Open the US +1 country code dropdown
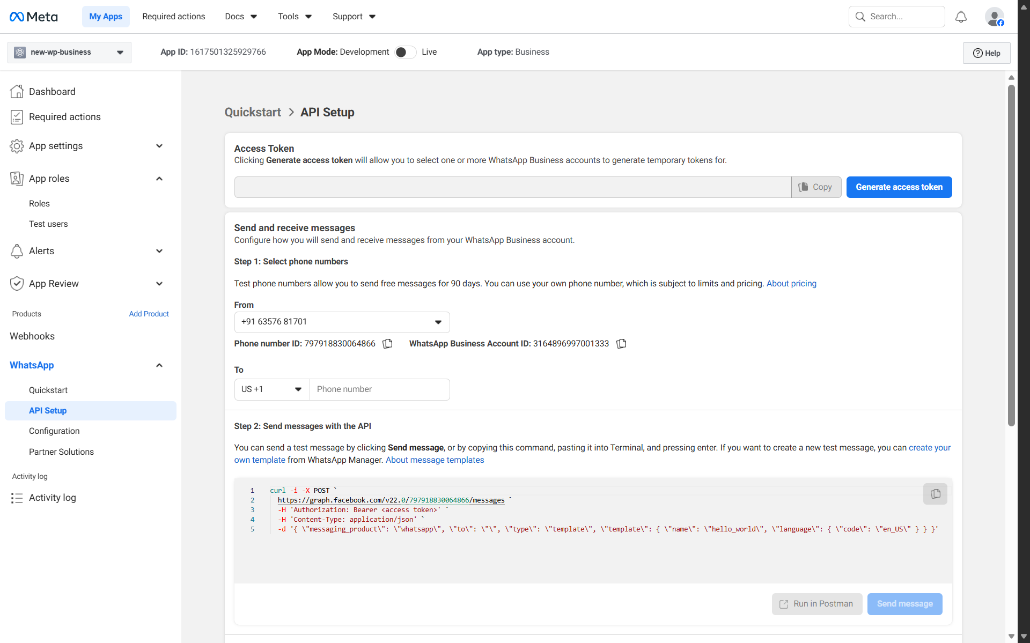1030x643 pixels. (x=272, y=389)
